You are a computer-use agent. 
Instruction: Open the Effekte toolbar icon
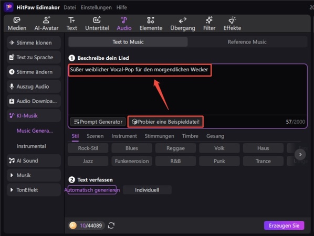coord(232,20)
